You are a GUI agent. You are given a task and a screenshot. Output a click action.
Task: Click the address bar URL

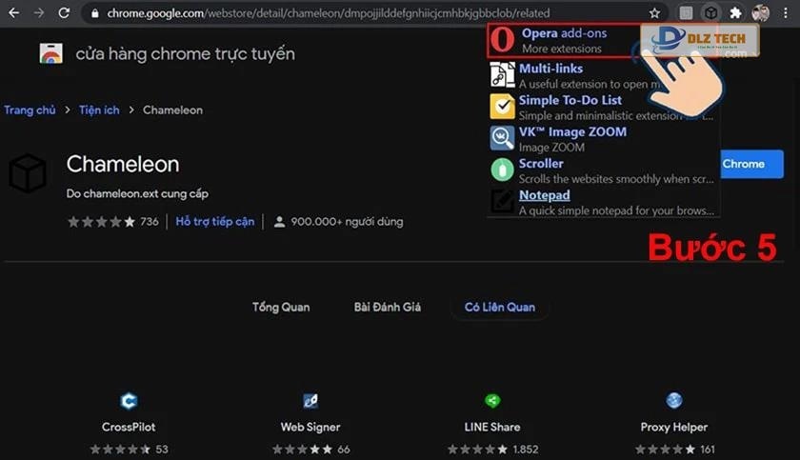tap(328, 13)
